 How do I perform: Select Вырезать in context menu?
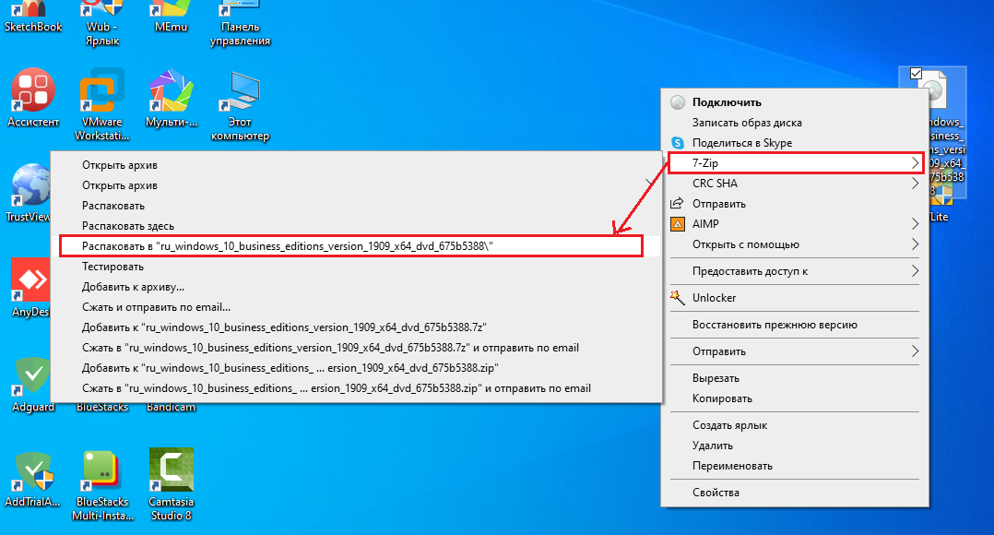(x=795, y=378)
